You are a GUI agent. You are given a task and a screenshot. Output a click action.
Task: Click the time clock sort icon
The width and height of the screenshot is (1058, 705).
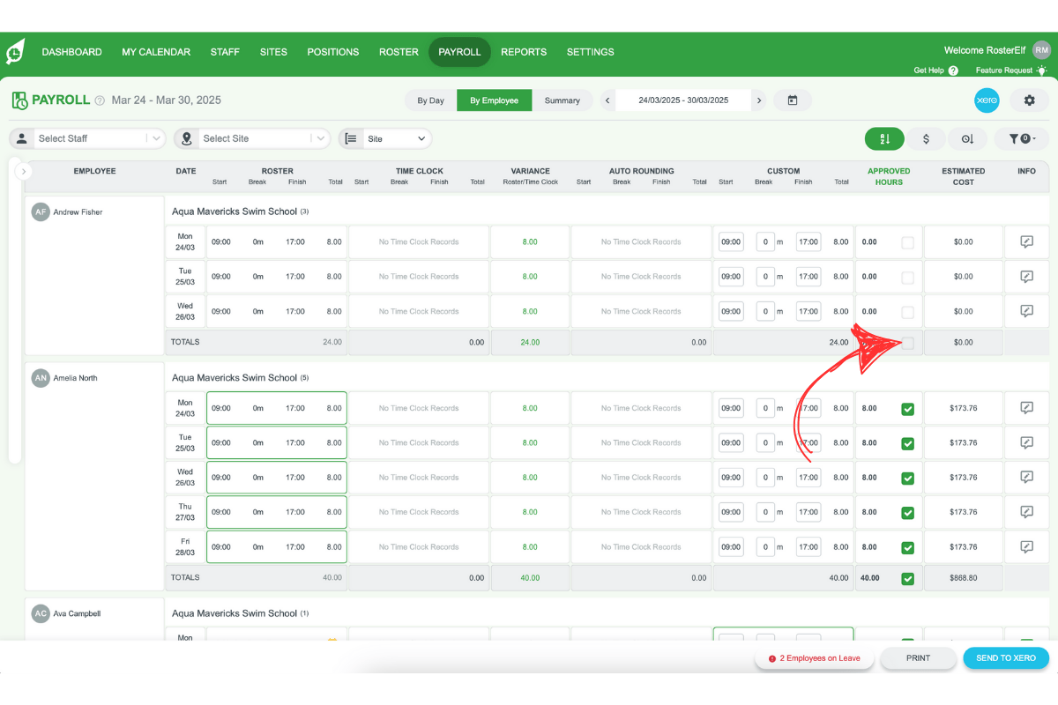click(967, 138)
